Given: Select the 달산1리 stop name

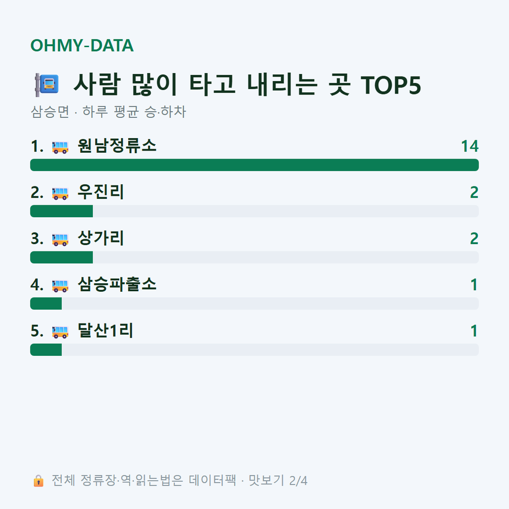Looking at the screenshot, I should pyautogui.click(x=105, y=330).
